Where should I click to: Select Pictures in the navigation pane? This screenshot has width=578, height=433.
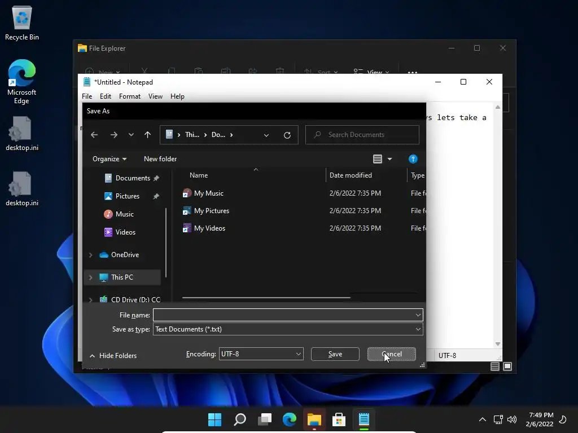tap(127, 196)
